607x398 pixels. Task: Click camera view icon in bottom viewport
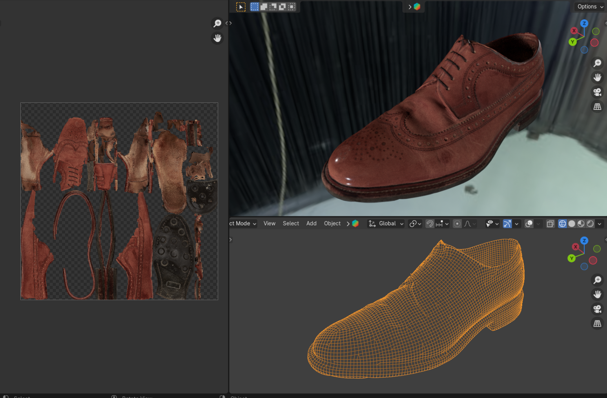[x=597, y=309]
